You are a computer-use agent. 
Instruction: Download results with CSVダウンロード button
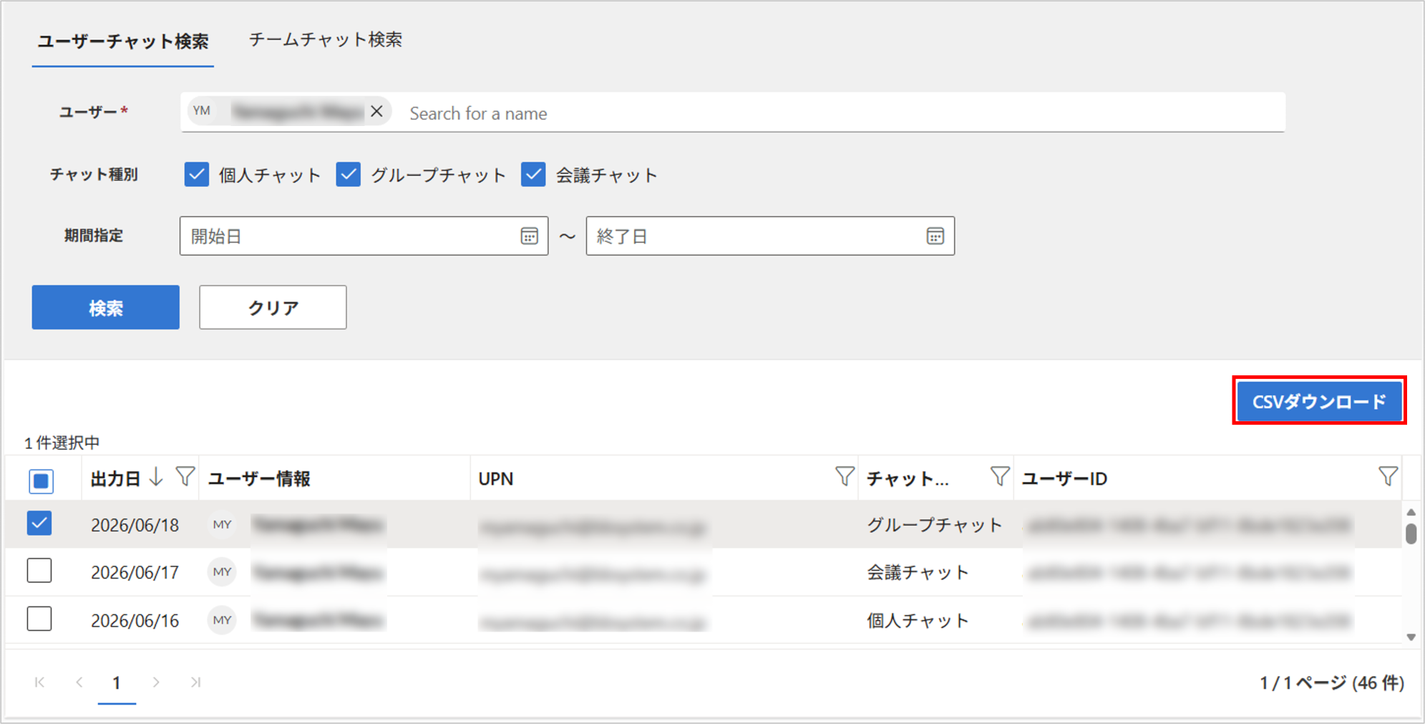point(1319,401)
